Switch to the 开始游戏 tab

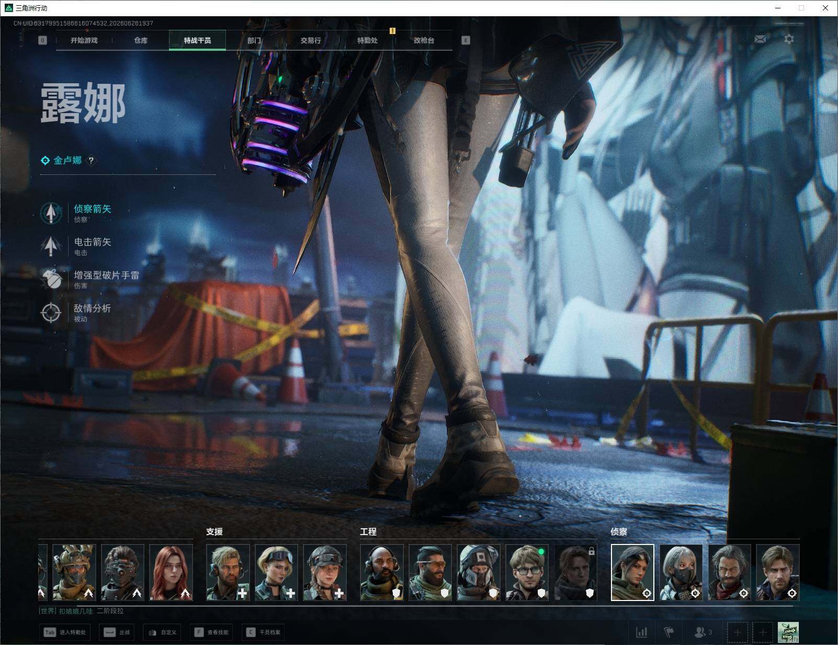(84, 40)
